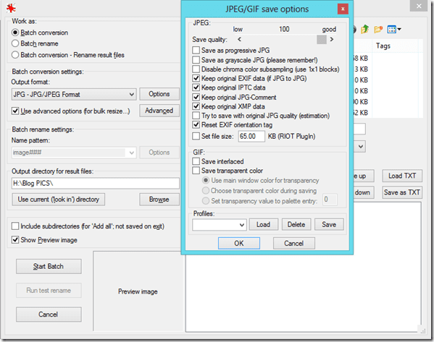Close the JPEG/GIF save options dialog
The image size is (434, 342).
(x=343, y=9)
